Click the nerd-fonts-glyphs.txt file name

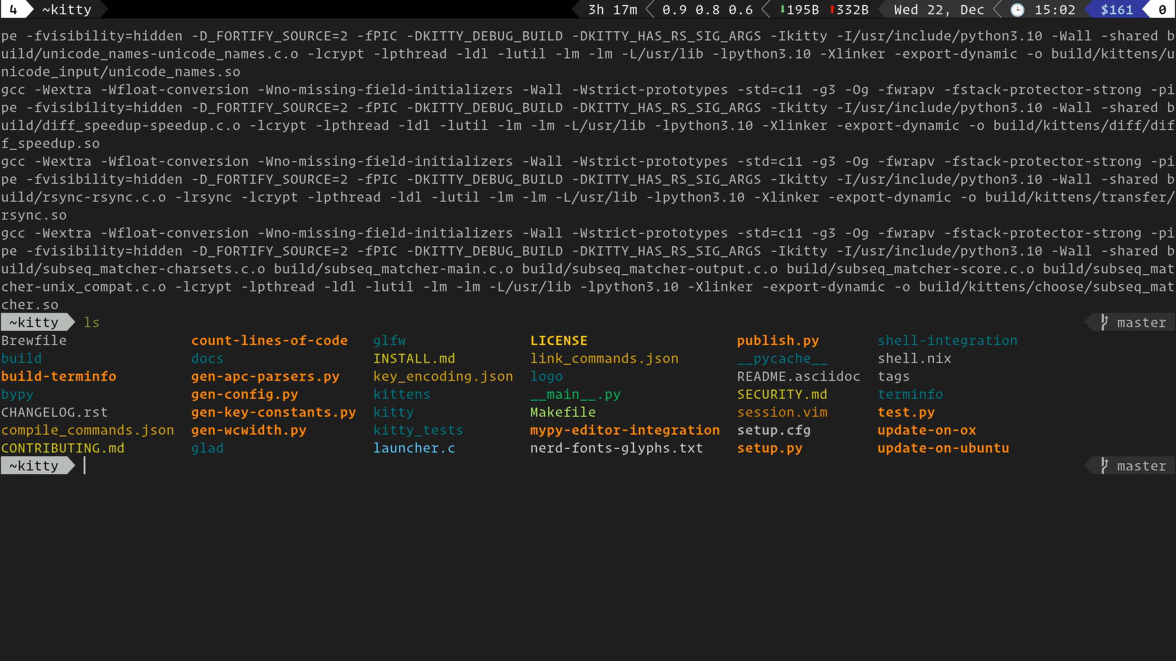click(x=617, y=448)
